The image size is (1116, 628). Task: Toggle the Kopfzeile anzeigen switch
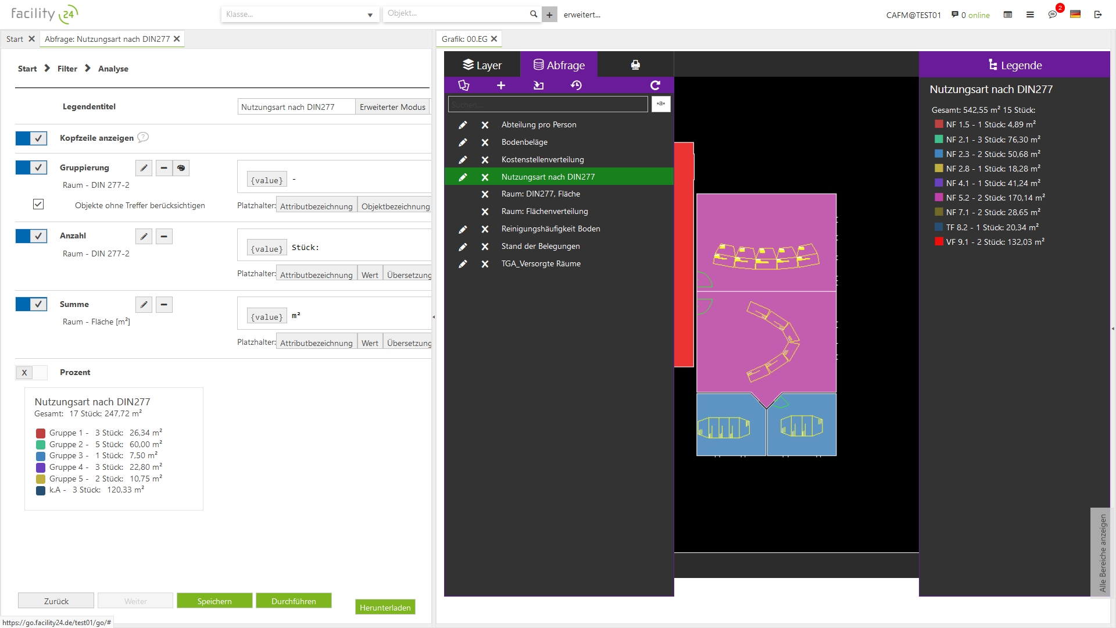[31, 138]
